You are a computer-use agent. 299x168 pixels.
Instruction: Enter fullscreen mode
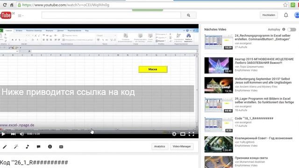191,134
